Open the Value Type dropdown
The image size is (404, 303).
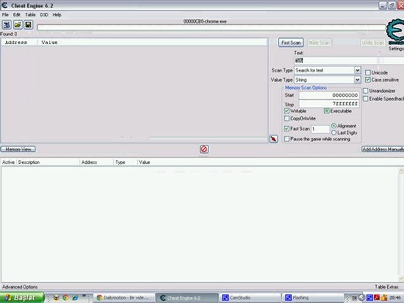(x=357, y=80)
